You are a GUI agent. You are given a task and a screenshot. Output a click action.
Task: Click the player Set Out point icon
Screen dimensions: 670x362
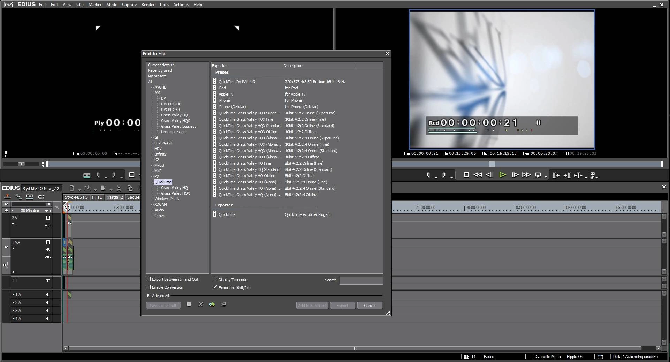tap(114, 175)
